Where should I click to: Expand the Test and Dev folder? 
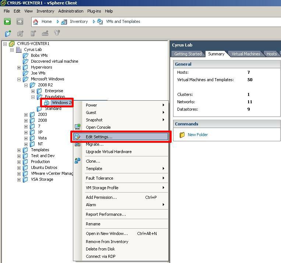click(x=19, y=156)
